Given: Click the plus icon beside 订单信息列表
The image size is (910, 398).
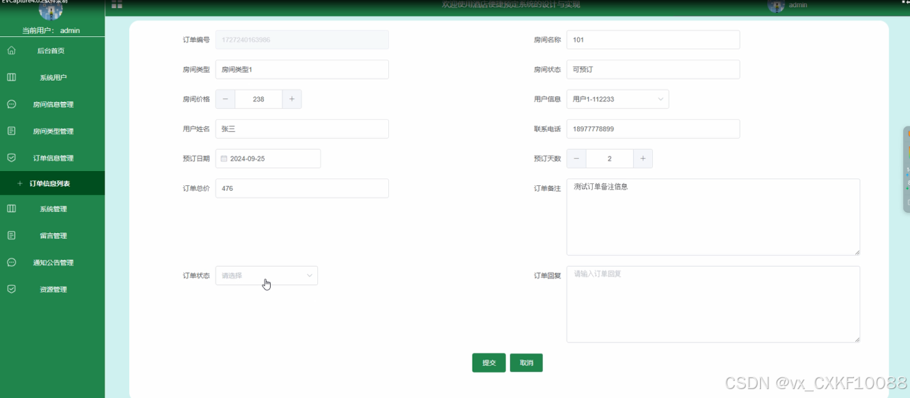Looking at the screenshot, I should pyautogui.click(x=20, y=184).
